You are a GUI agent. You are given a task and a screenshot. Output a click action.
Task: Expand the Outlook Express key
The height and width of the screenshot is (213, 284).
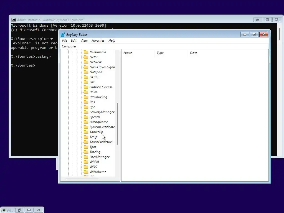point(81,87)
